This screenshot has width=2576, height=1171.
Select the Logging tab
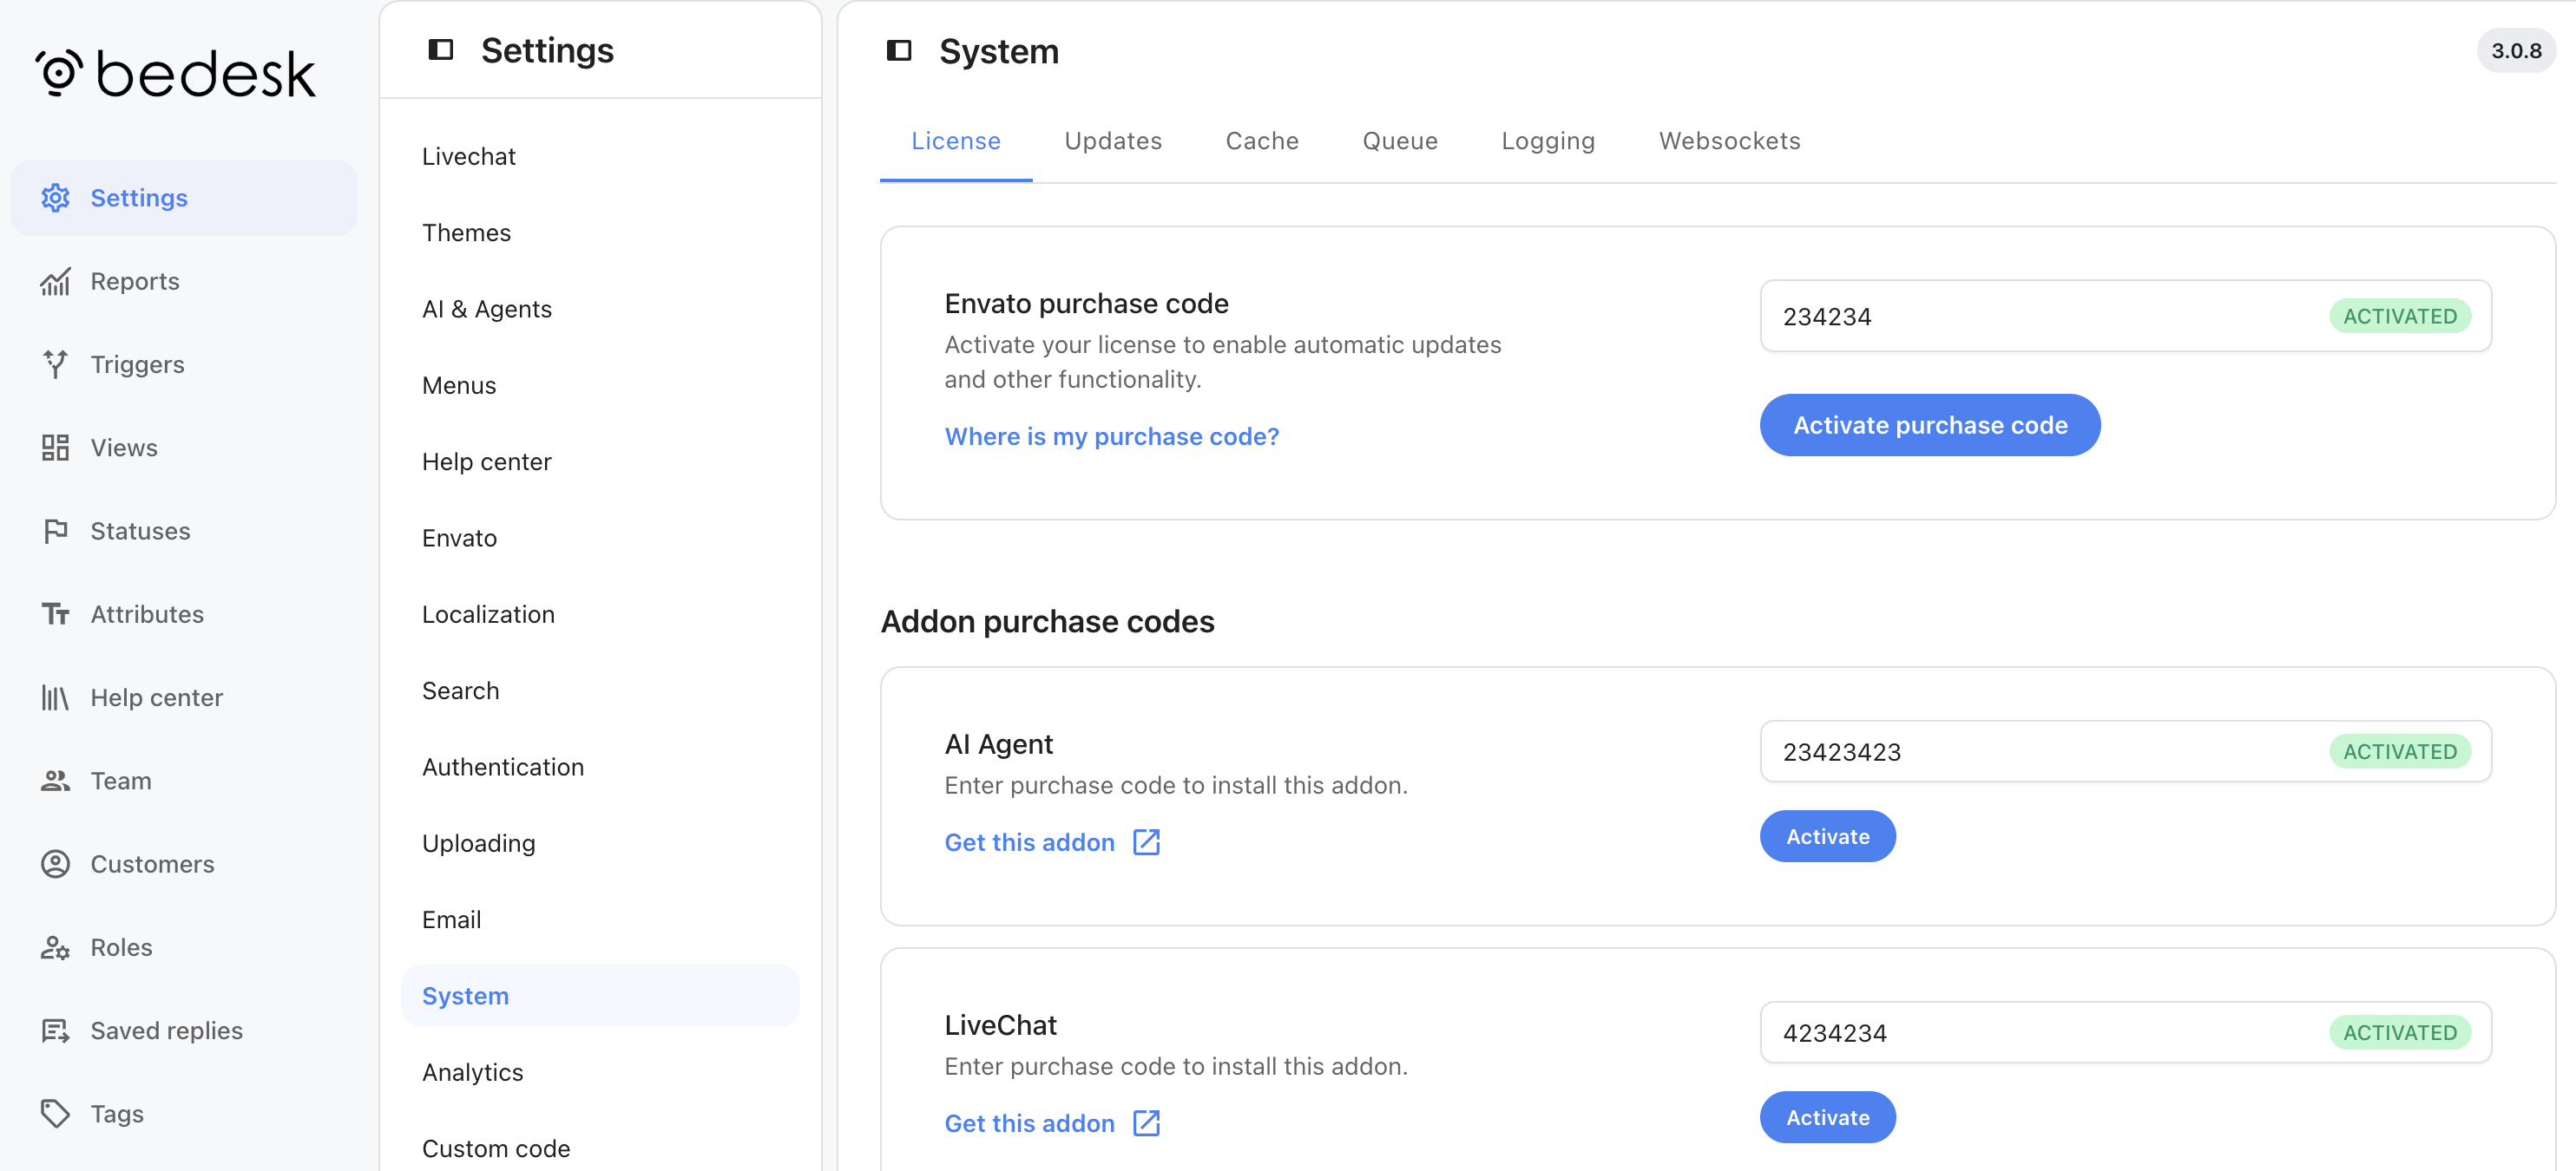pos(1548,141)
